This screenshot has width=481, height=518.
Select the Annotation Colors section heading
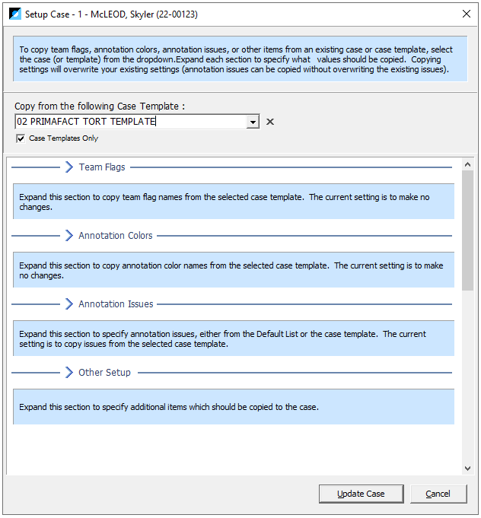116,236
